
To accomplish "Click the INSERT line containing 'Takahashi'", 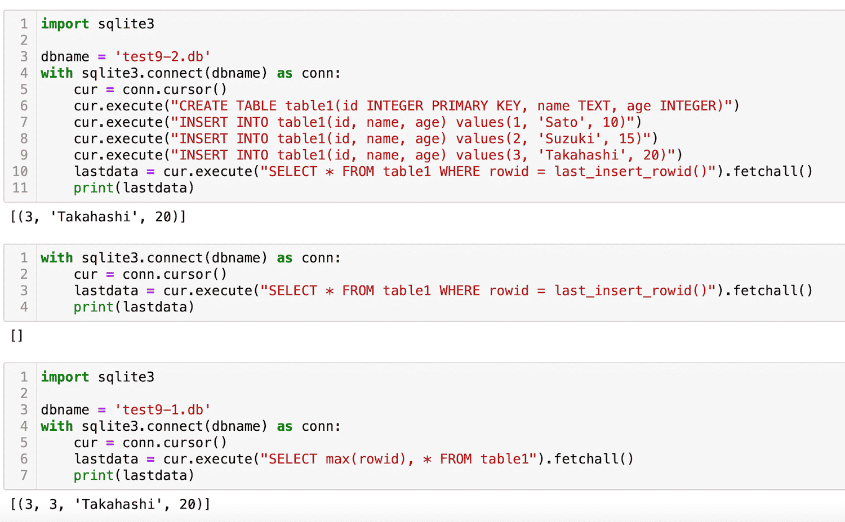I will click(x=377, y=155).
